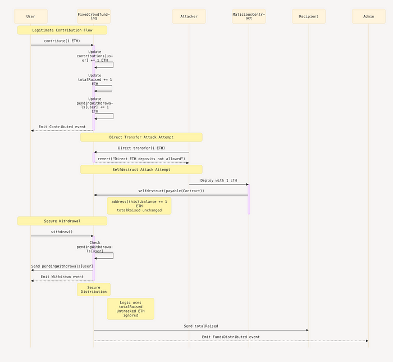The image size is (393, 362).
Task: Click the Send totalRaised message label
Action: pos(201,326)
